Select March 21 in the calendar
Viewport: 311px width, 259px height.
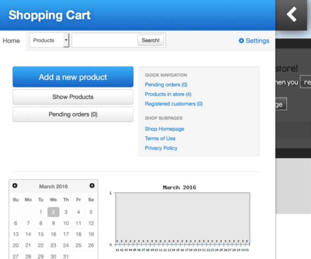[28, 245]
